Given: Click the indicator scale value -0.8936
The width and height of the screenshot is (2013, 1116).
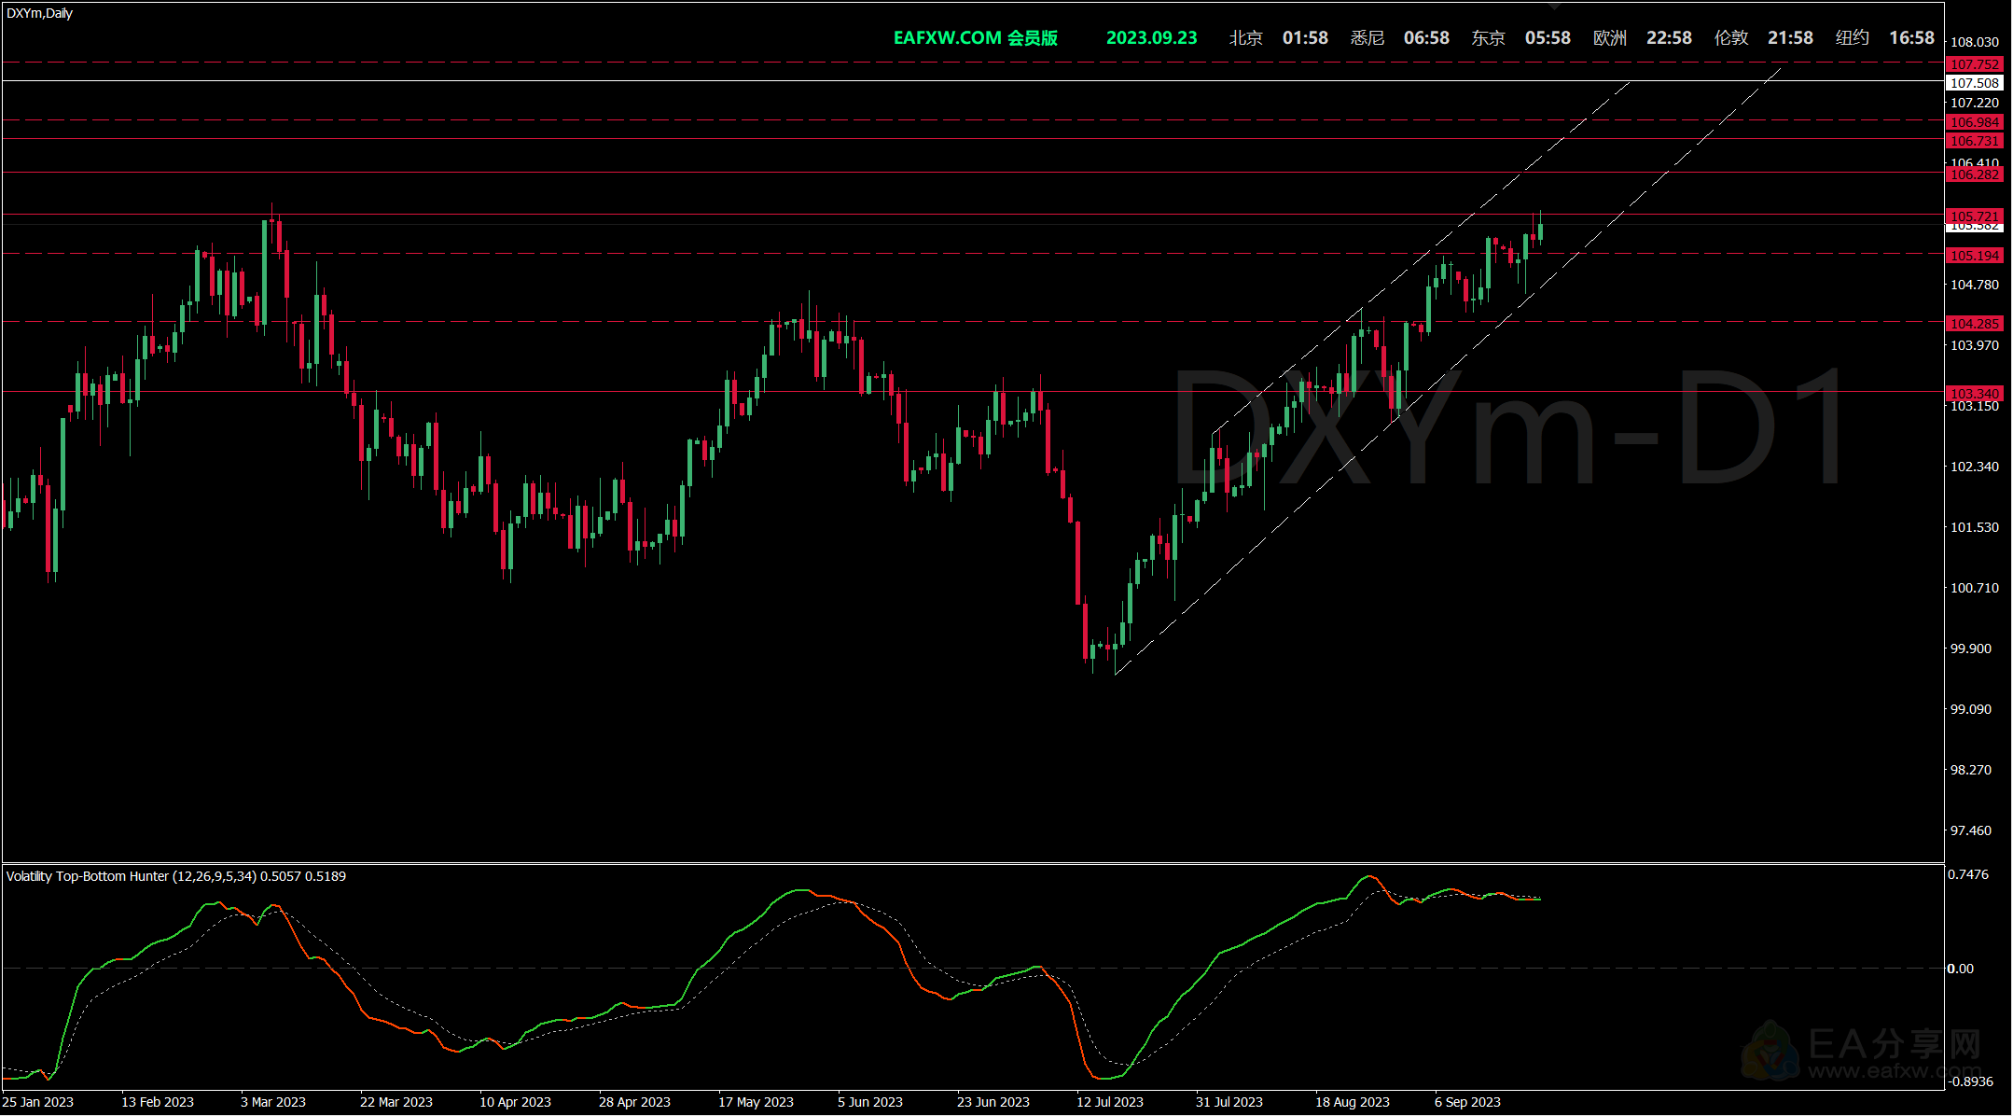Looking at the screenshot, I should click(x=1970, y=1081).
